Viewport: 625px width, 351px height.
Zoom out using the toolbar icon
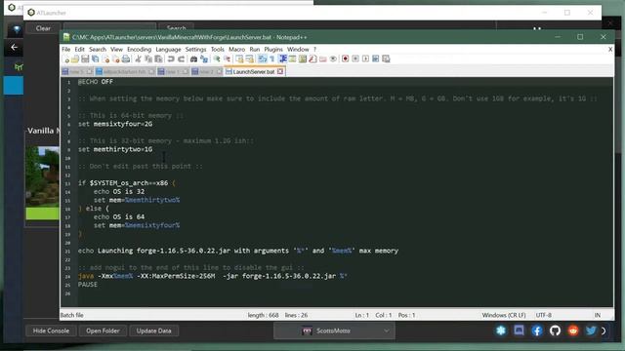pyautogui.click(x=227, y=59)
